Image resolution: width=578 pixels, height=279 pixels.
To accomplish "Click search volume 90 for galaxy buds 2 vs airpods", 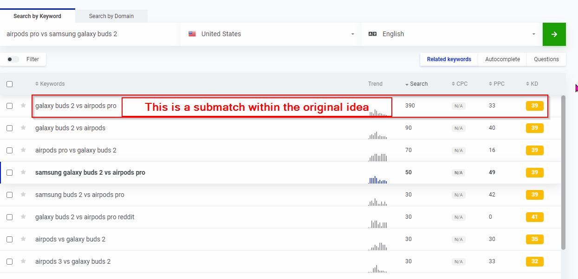I will click(408, 128).
